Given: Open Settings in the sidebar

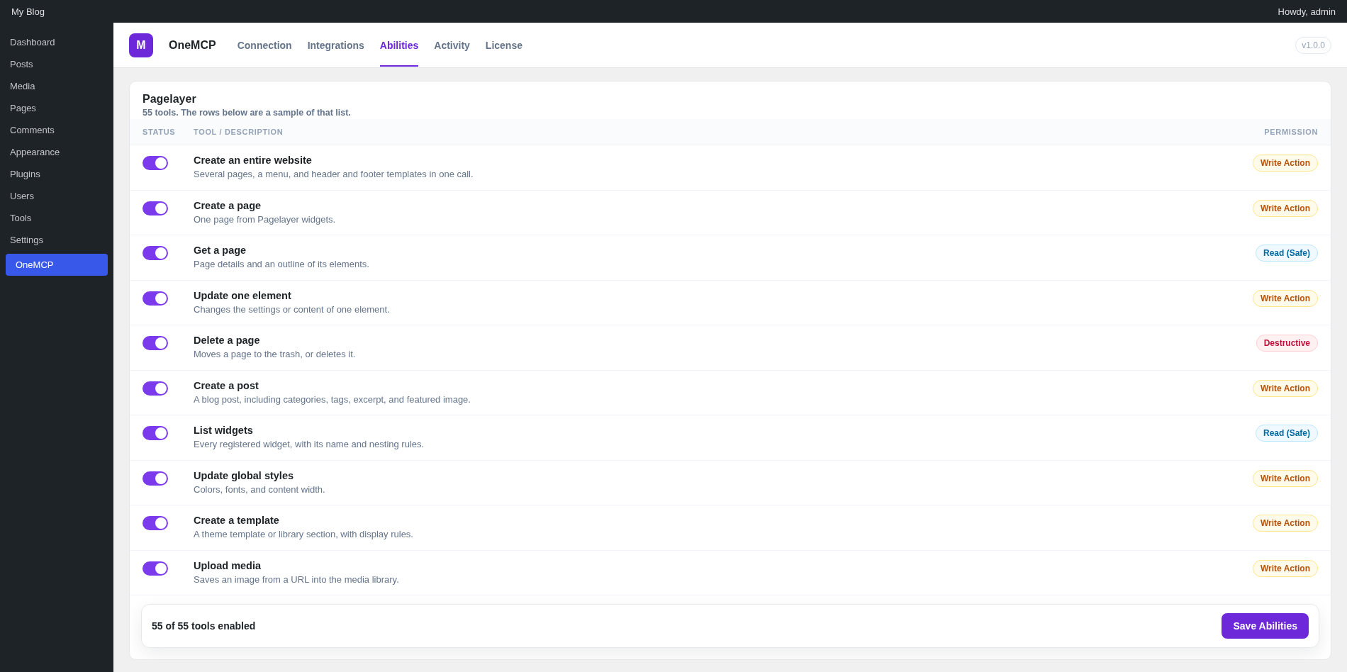Looking at the screenshot, I should click(57, 240).
